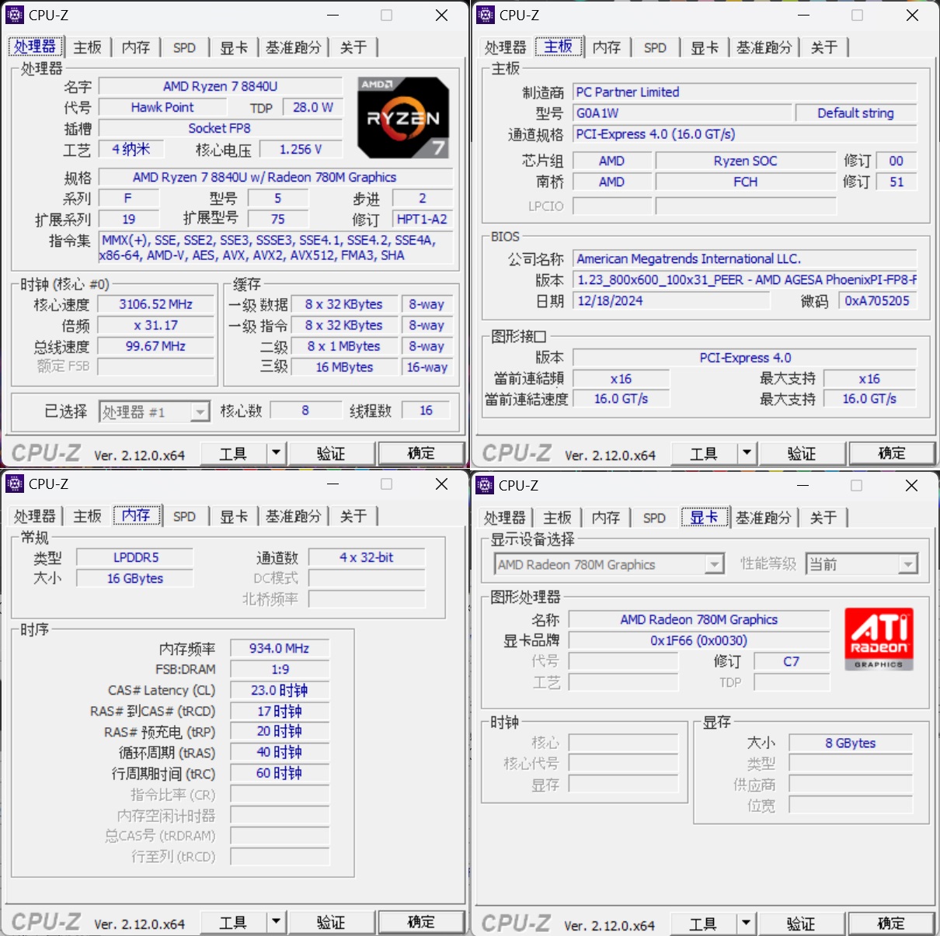Click the CPU-Z title icon in graphics window

[485, 485]
